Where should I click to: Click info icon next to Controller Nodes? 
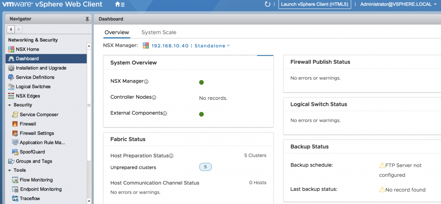154,98
